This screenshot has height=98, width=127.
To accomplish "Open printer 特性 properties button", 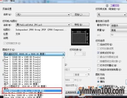I will click(x=80, y=25).
